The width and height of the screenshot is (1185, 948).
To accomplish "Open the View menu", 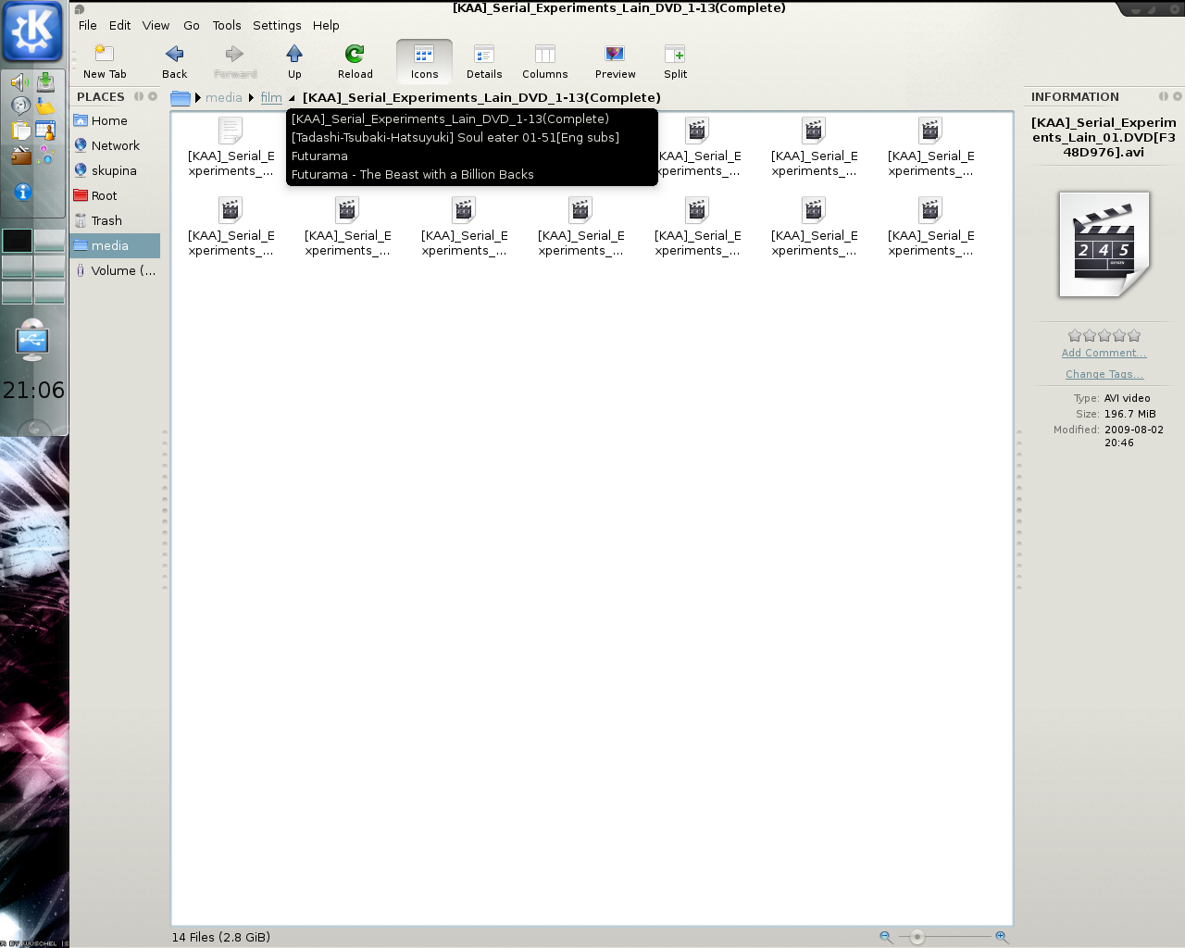I will click(156, 25).
